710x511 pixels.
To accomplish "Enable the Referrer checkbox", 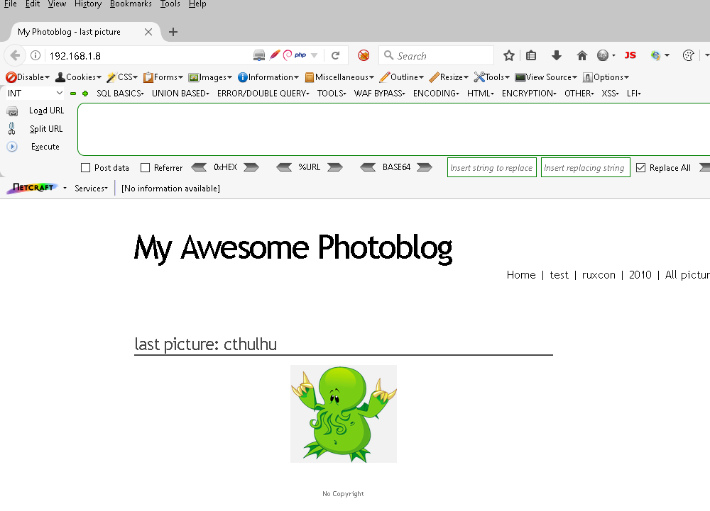I will pos(146,168).
